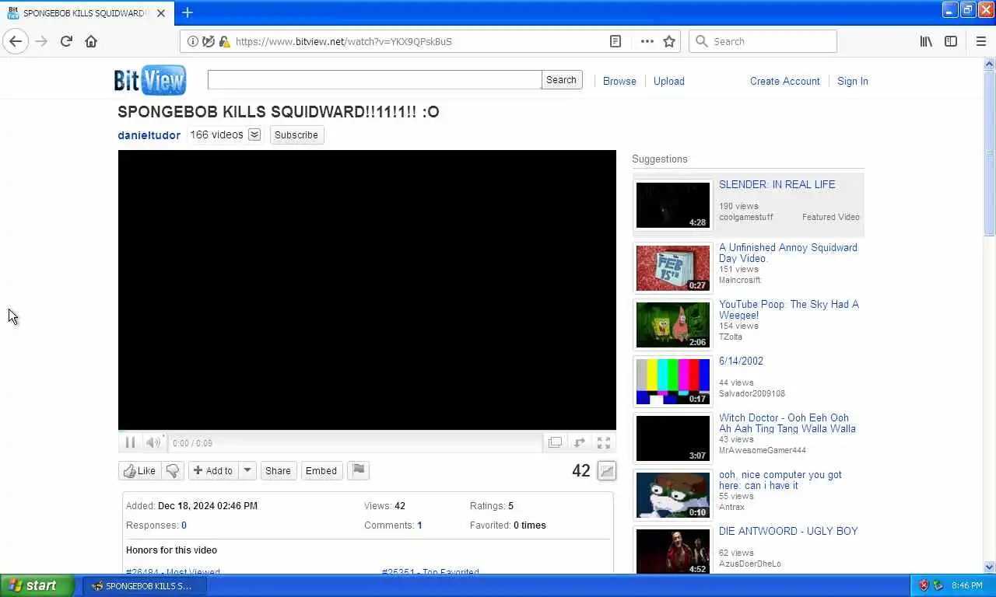Click uploader name coolgamestuff
This screenshot has width=996, height=597.
(746, 217)
